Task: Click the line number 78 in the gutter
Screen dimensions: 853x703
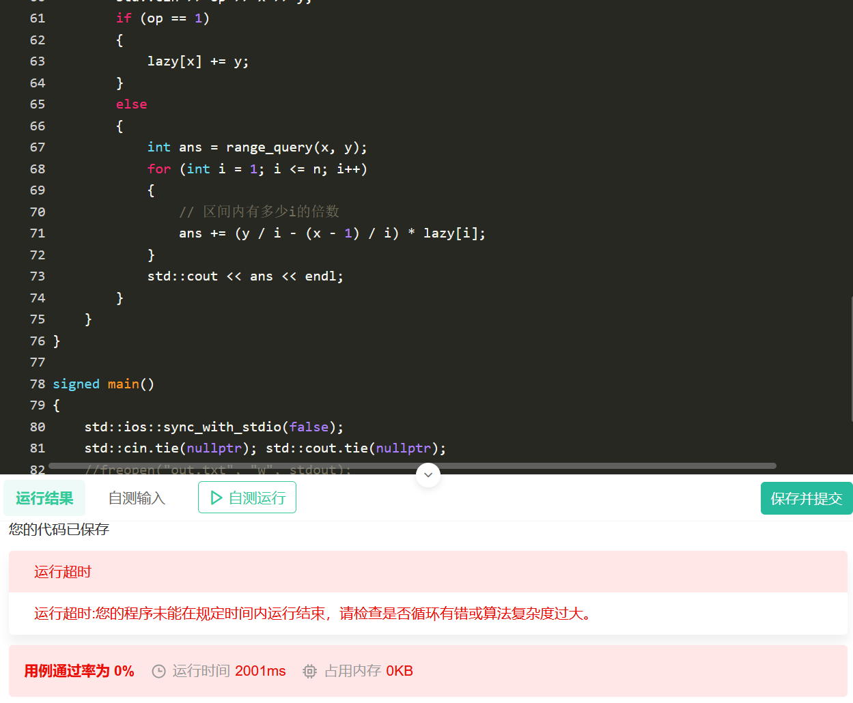Action: (38, 384)
